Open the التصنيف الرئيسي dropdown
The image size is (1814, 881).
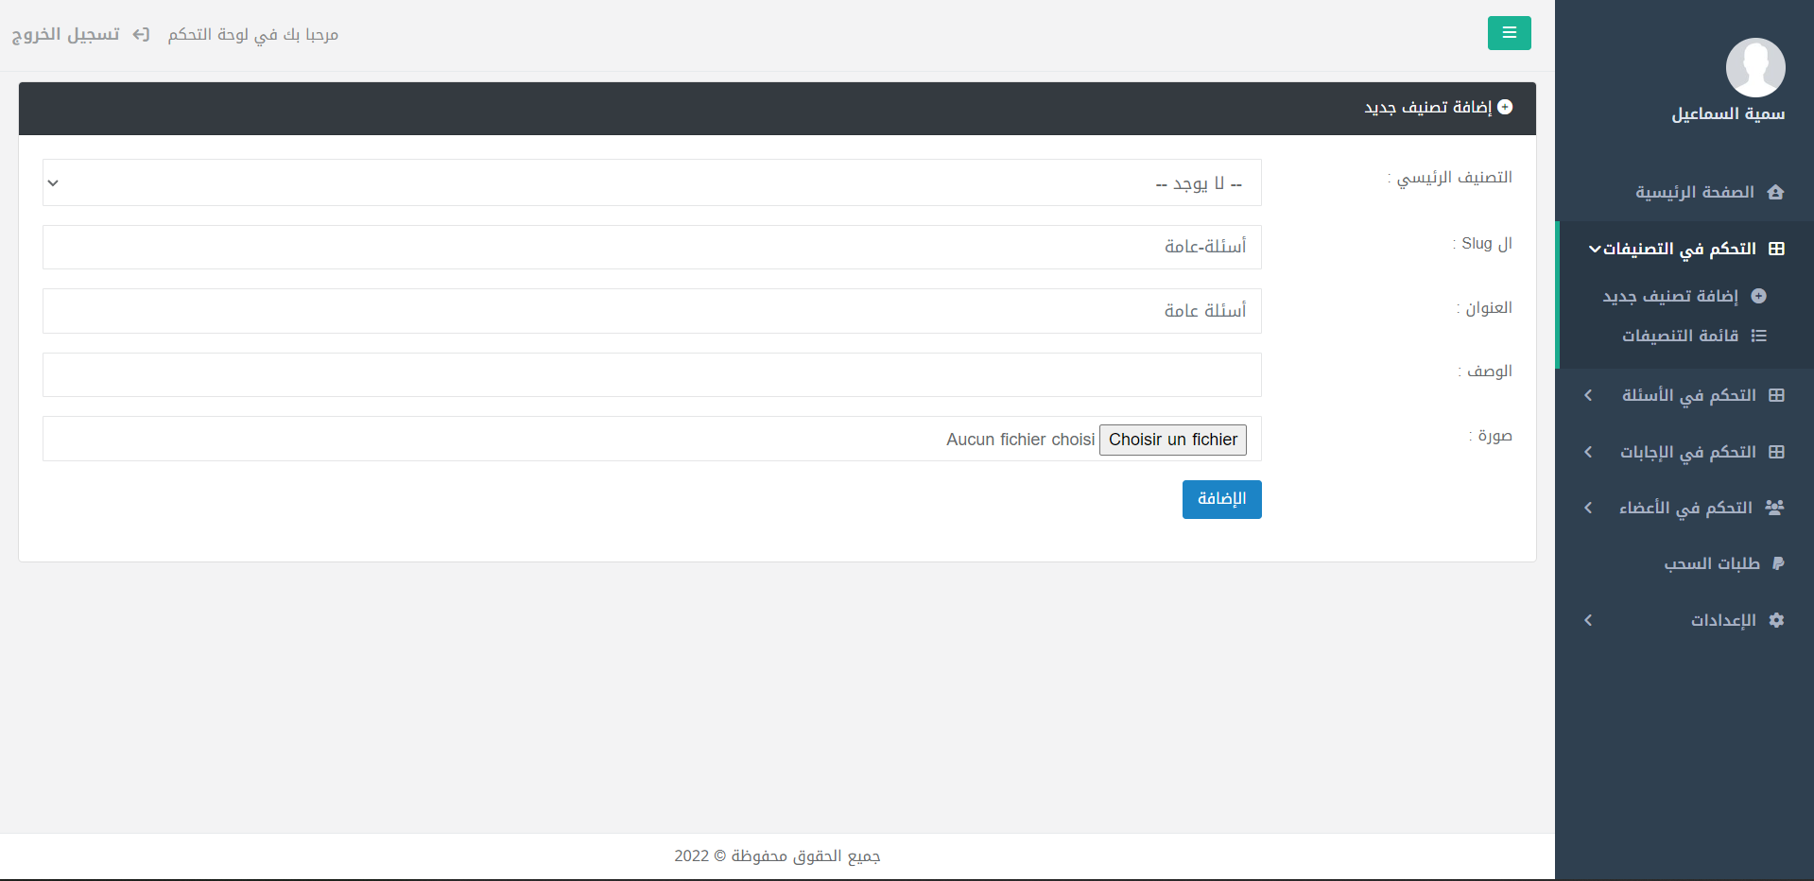pyautogui.click(x=652, y=182)
